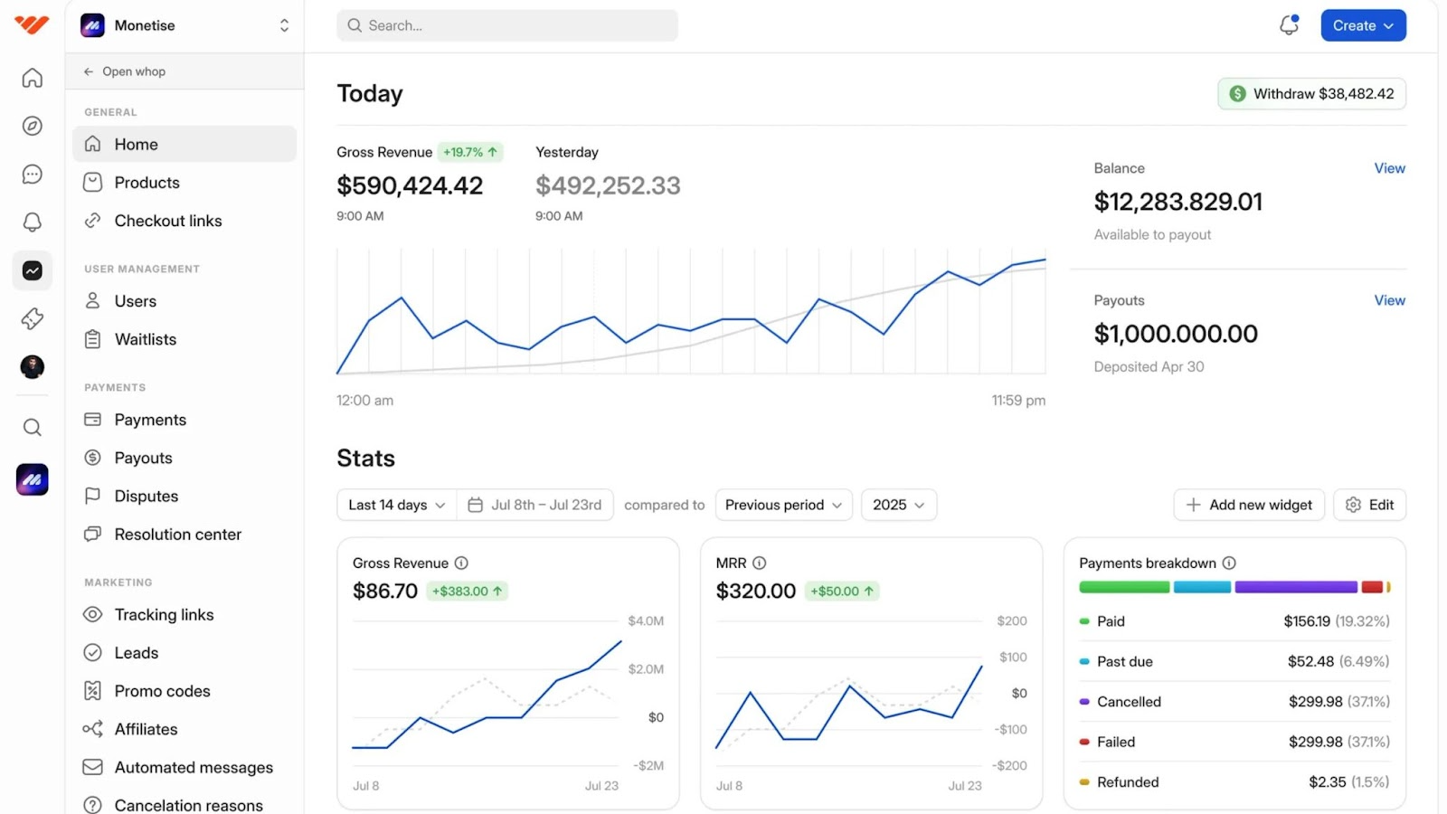Click the search magnifier in left rail
Viewport: 1447px width, 814px height.
33,428
